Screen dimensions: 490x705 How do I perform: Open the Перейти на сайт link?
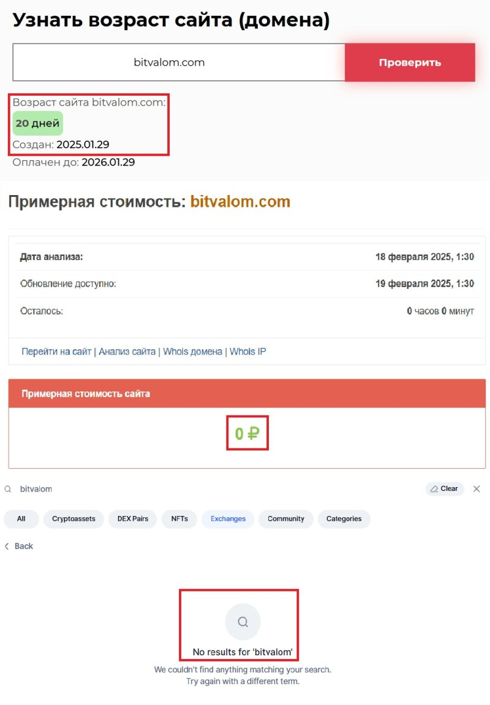coord(56,352)
